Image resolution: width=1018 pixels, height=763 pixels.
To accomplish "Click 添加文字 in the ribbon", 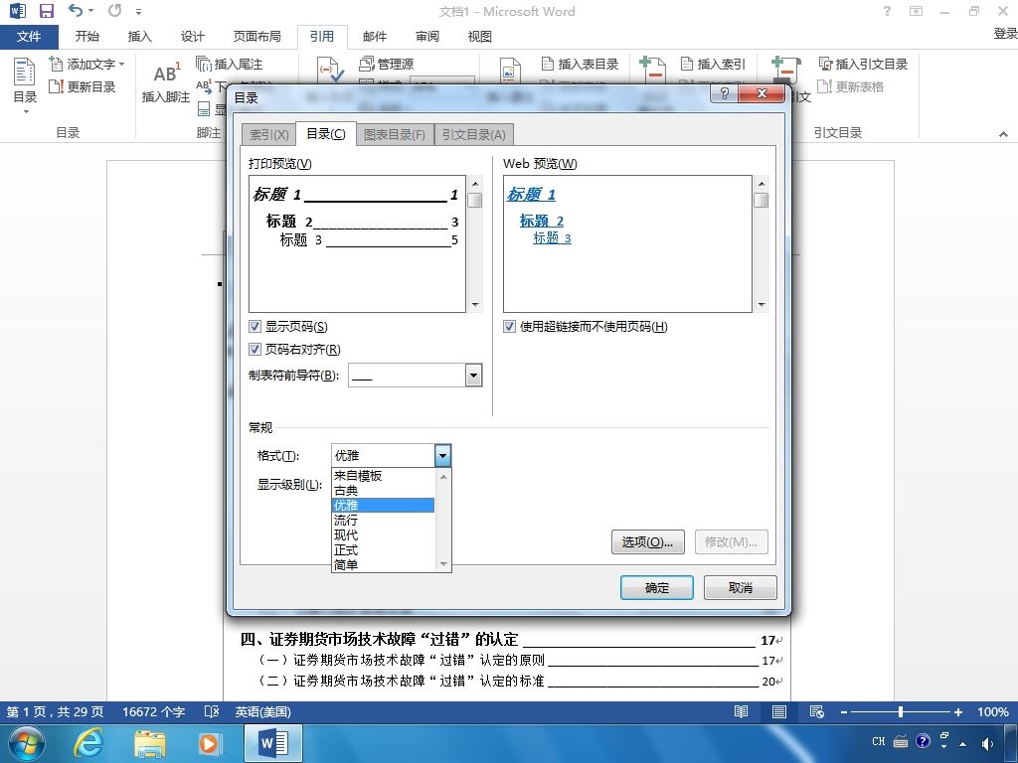I will (x=87, y=64).
